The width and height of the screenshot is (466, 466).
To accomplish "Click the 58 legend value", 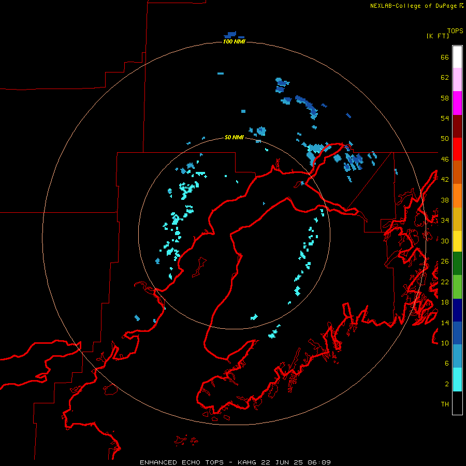I will point(445,98).
